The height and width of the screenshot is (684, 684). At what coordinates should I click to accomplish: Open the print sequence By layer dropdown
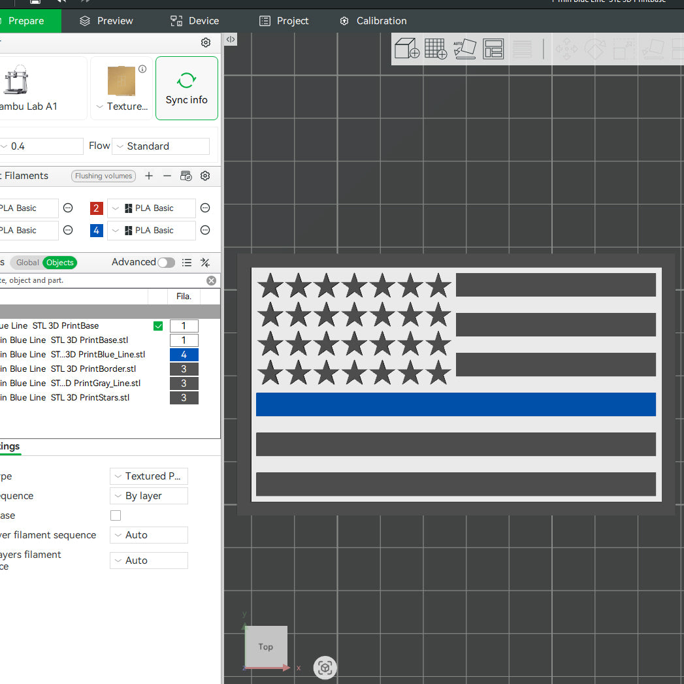point(148,496)
